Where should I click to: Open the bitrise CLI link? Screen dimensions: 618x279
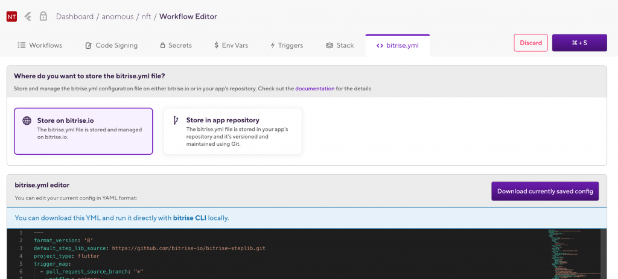190,218
